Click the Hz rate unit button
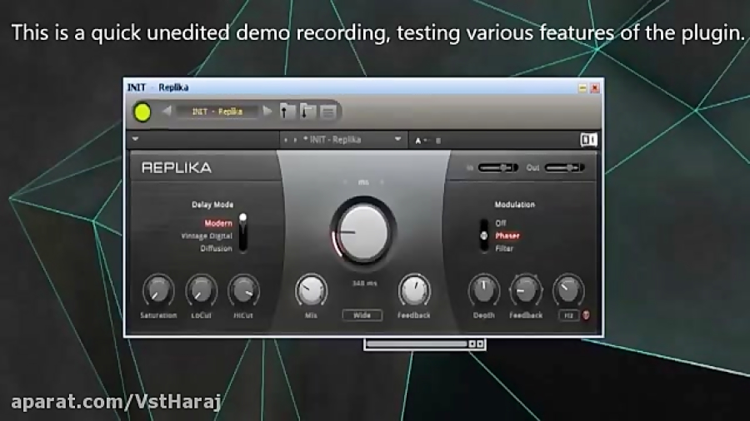 [568, 315]
